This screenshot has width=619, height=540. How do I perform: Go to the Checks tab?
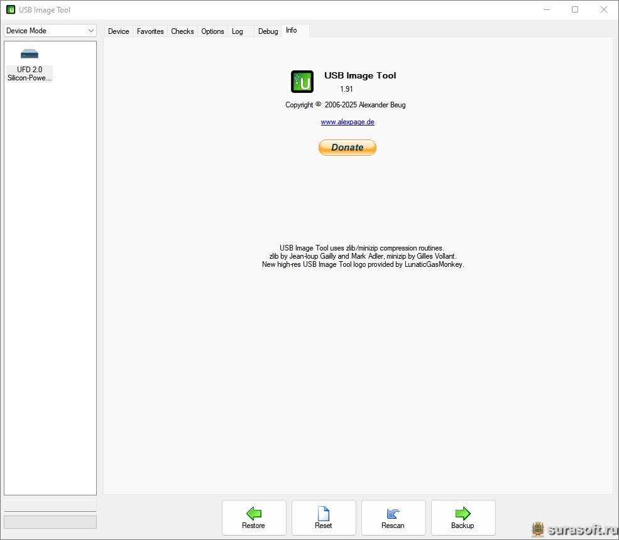(x=182, y=31)
